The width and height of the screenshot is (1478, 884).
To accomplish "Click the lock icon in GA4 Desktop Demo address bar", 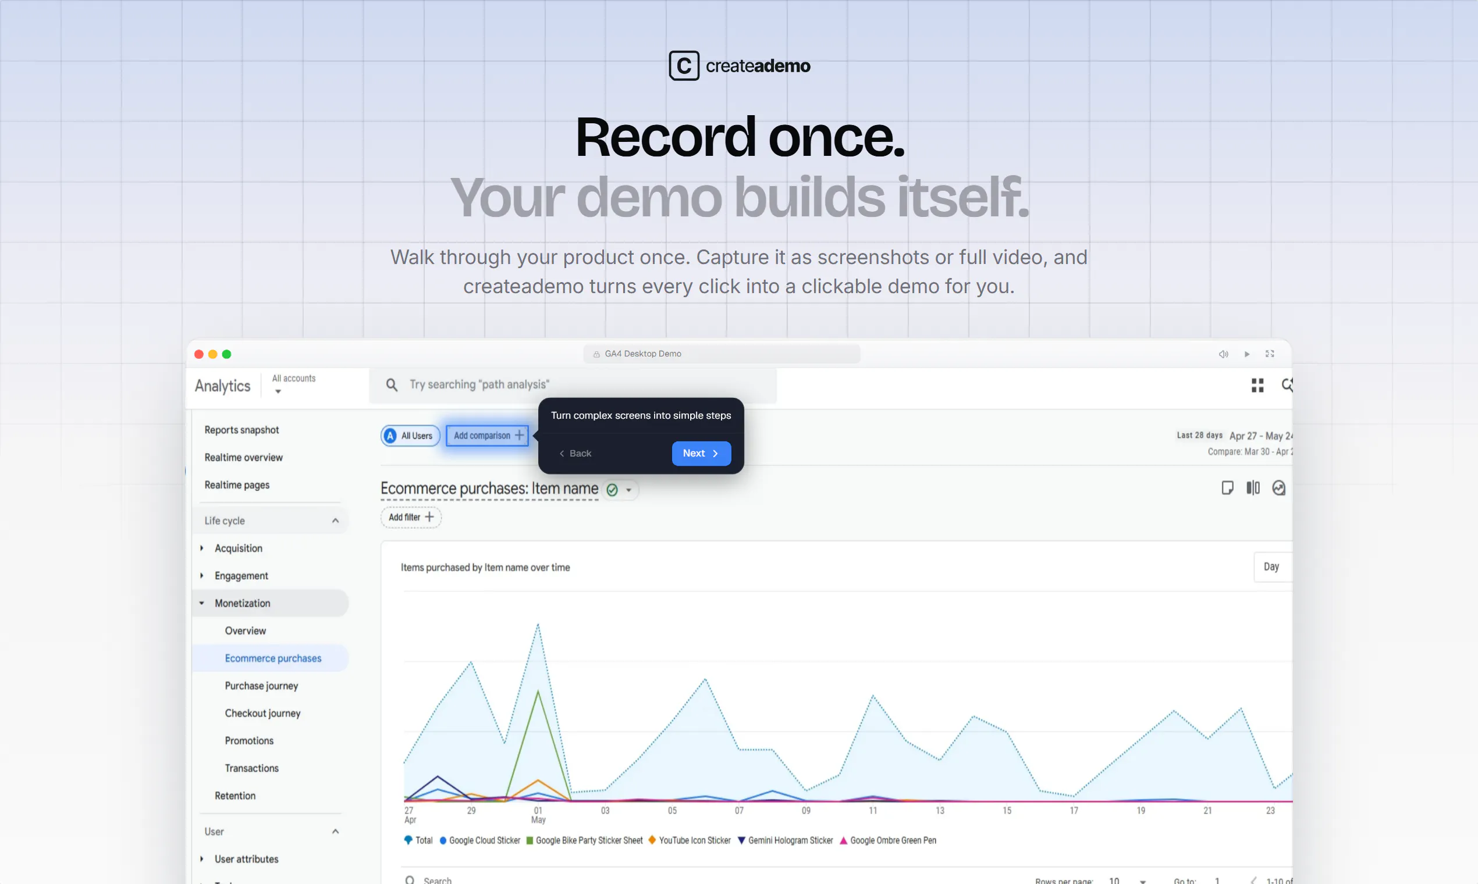I will pos(596,354).
